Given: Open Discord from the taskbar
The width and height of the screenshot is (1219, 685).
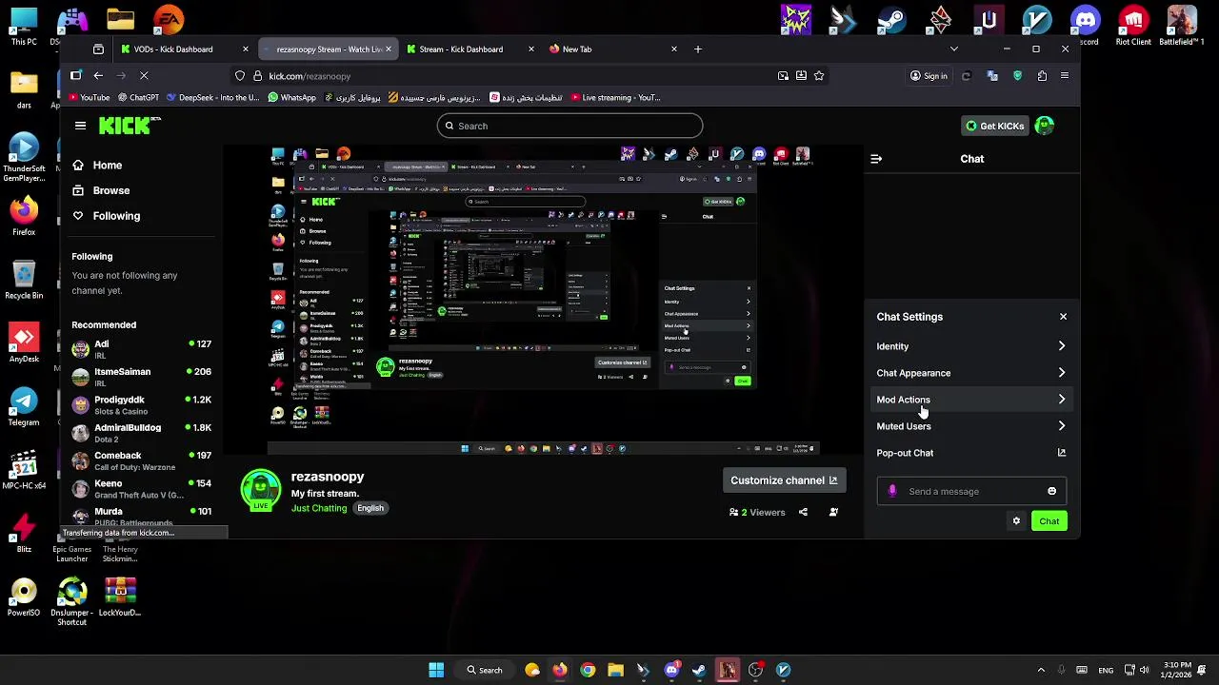Looking at the screenshot, I should [671, 670].
